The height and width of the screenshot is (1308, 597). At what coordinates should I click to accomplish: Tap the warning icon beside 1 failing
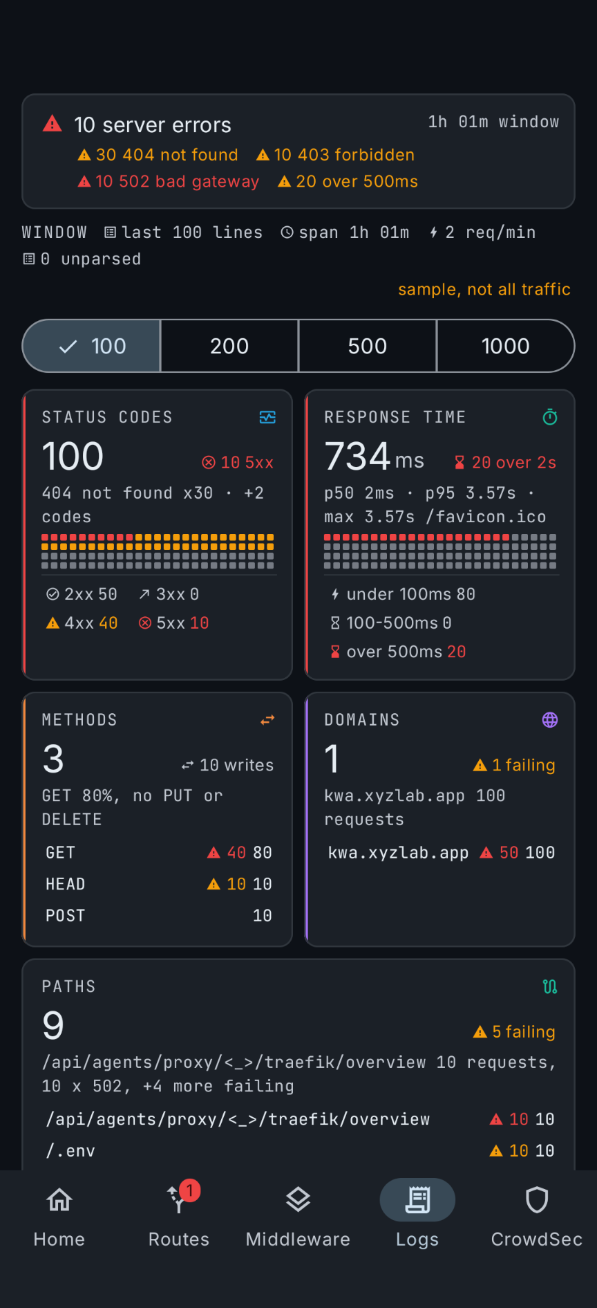480,765
